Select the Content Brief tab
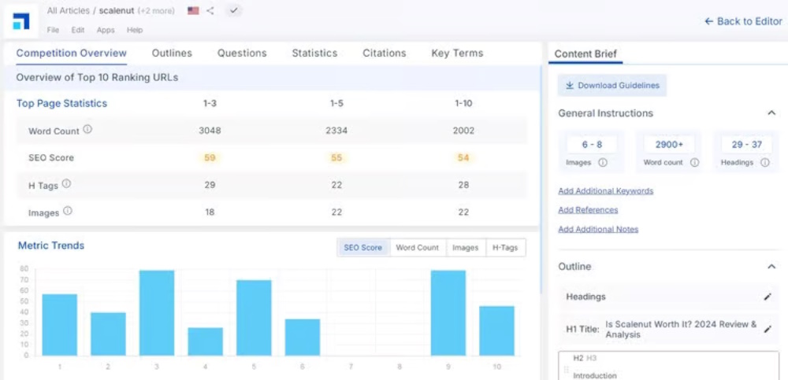The height and width of the screenshot is (380, 788). tap(585, 54)
